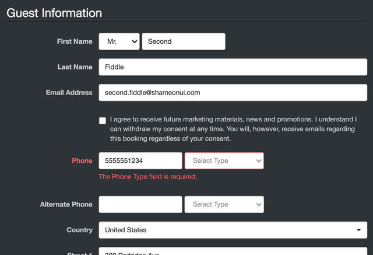Open the red-outlined Phone Select Type dropdown
This screenshot has width=373, height=255.
click(224, 161)
